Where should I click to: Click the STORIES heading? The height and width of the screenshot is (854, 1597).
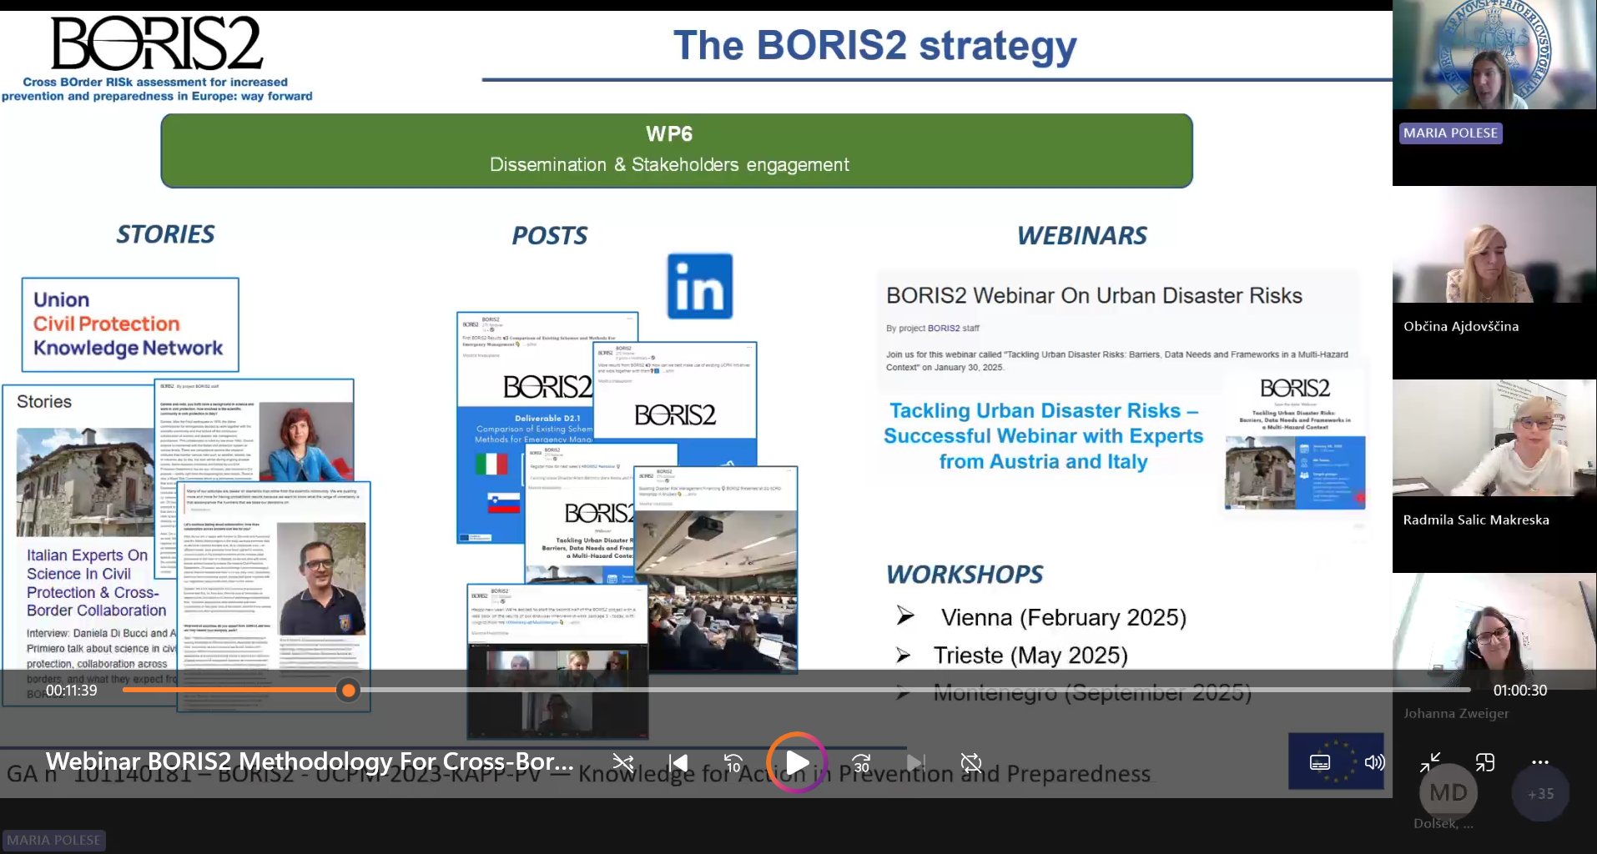pyautogui.click(x=165, y=234)
